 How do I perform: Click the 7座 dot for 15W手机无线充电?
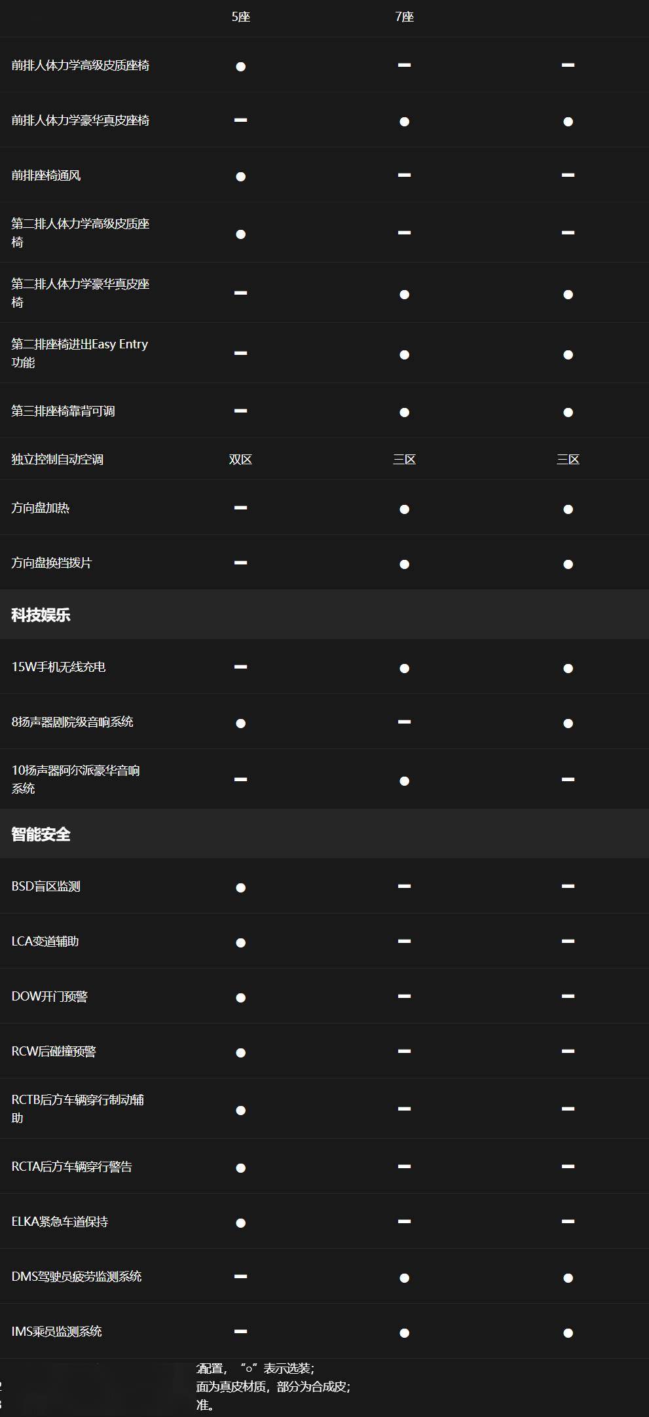pos(404,668)
